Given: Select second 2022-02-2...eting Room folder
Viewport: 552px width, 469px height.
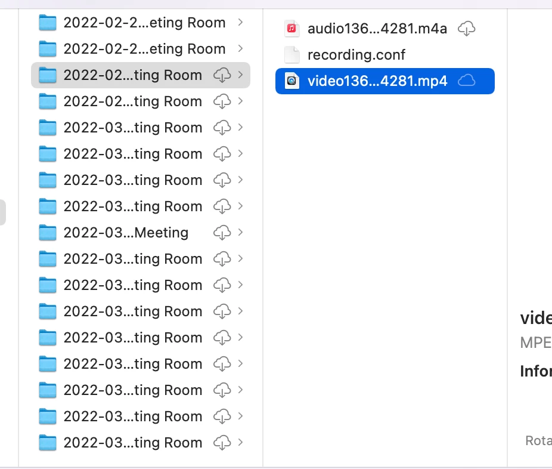Looking at the screenshot, I should [141, 48].
